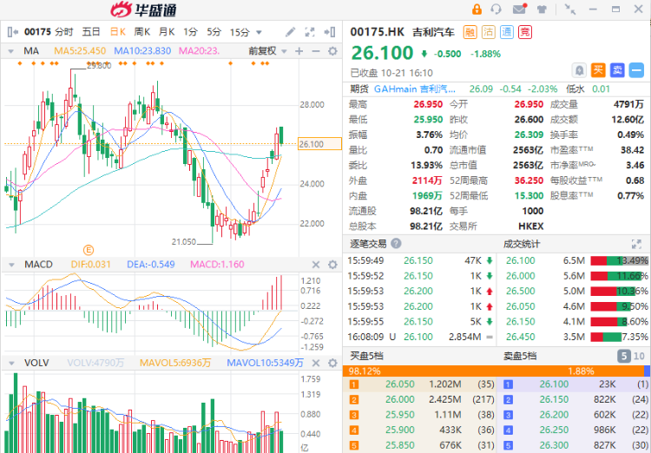This screenshot has width=651, height=453.
Task: Click the MA5:25.450 indicator label
Action: pyautogui.click(x=80, y=51)
